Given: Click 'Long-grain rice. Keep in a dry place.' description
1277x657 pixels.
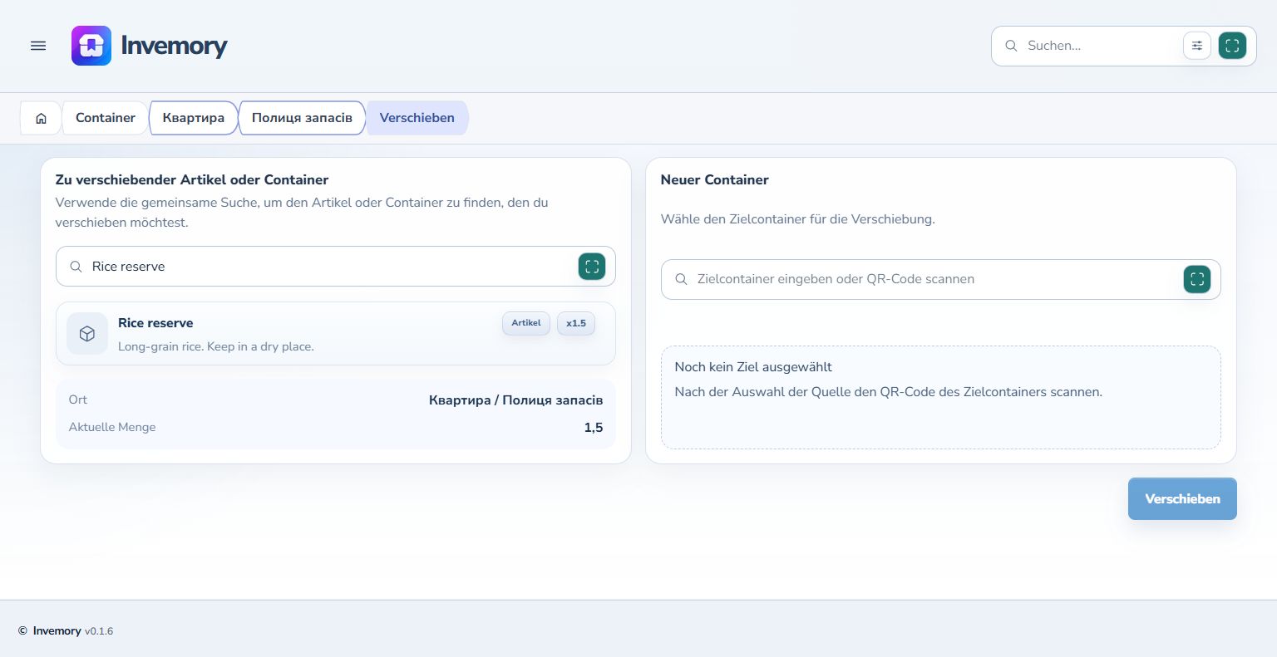Looking at the screenshot, I should pyautogui.click(x=216, y=346).
